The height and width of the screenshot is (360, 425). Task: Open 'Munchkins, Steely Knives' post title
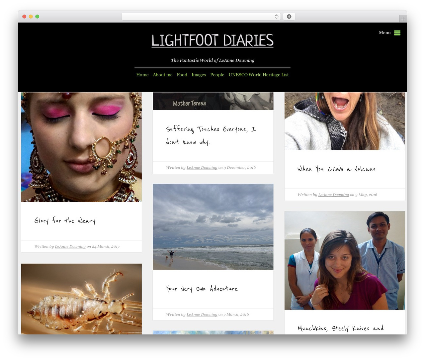click(x=341, y=328)
